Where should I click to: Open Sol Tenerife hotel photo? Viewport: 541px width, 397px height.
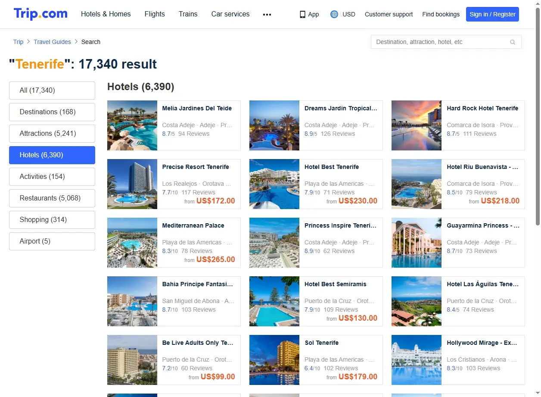point(274,360)
